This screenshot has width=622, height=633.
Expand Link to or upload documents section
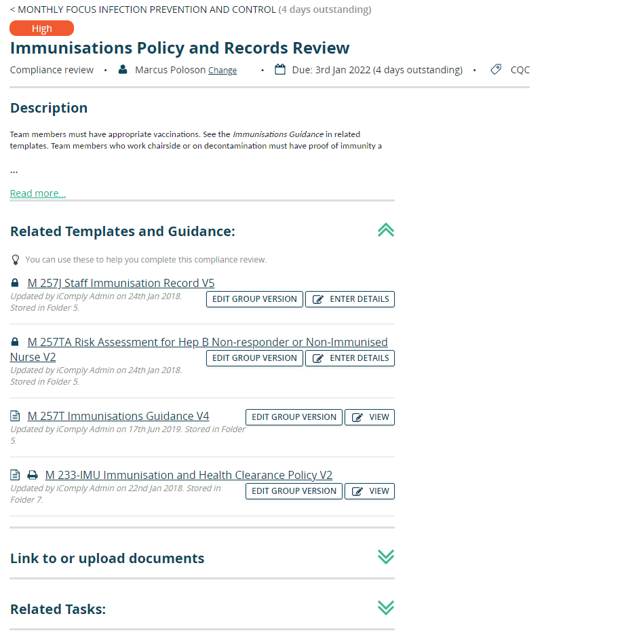pos(386,557)
